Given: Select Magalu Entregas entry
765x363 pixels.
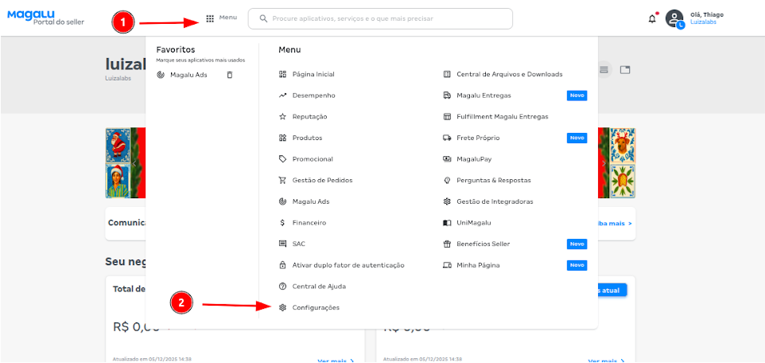Looking at the screenshot, I should click(484, 96).
